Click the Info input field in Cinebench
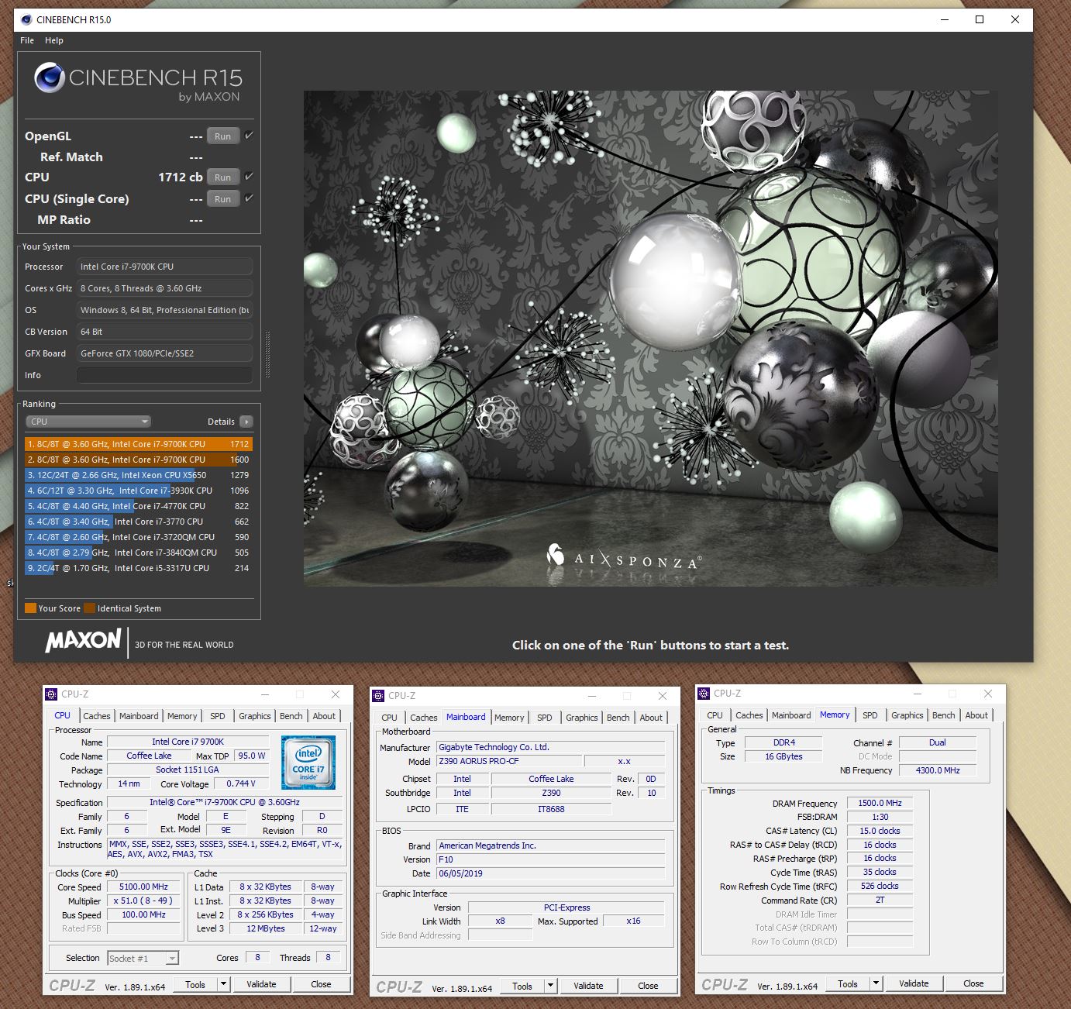The width and height of the screenshot is (1071, 1009). coord(164,375)
